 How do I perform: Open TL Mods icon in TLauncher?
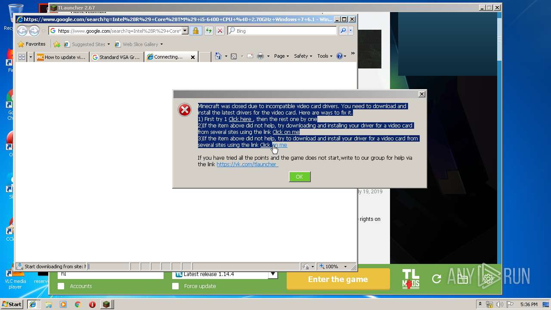[411, 279]
